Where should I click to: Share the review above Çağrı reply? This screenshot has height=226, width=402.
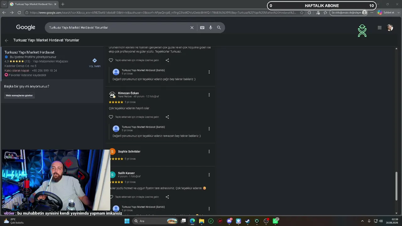coord(167,60)
